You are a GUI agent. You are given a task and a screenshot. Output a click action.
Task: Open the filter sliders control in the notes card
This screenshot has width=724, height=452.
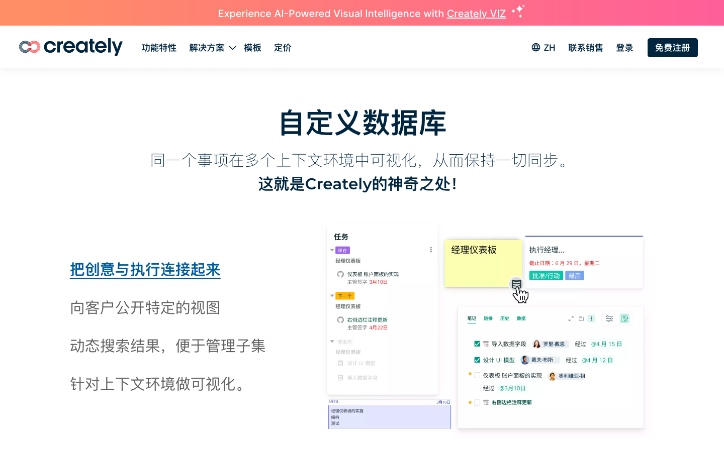click(x=610, y=318)
